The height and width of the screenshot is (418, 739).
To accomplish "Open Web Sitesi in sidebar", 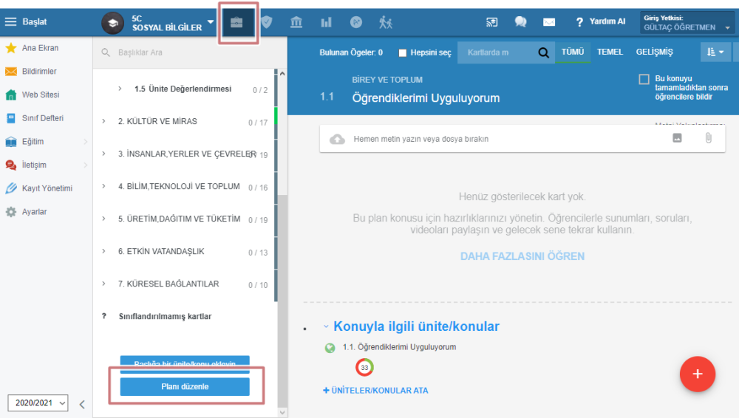I will click(x=33, y=95).
